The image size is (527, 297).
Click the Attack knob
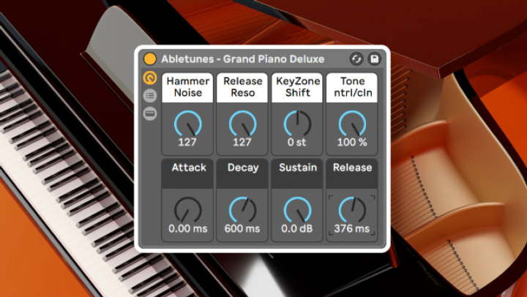(x=188, y=210)
